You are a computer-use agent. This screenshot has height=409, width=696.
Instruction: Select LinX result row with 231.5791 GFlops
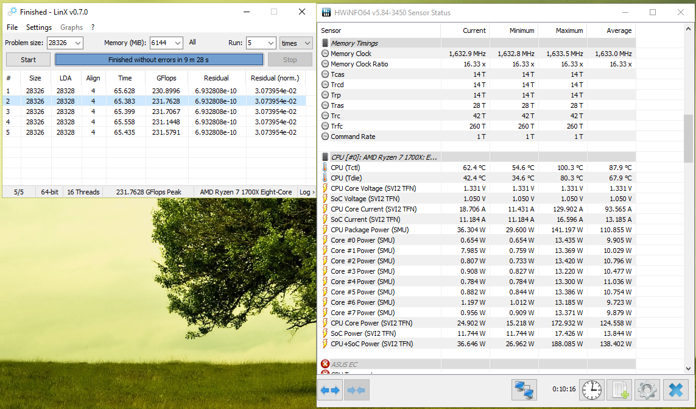[x=155, y=132]
